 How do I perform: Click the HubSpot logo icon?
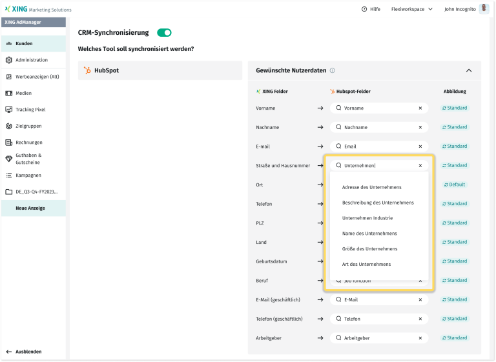87,70
